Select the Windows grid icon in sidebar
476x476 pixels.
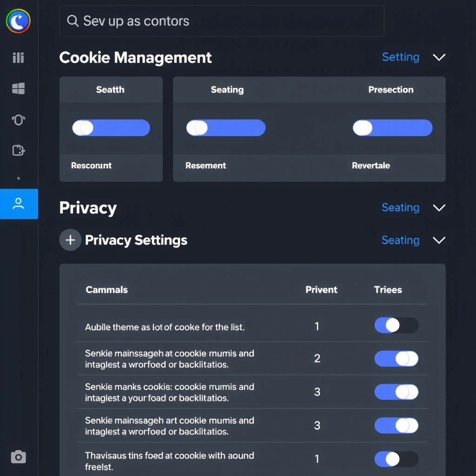(18, 89)
